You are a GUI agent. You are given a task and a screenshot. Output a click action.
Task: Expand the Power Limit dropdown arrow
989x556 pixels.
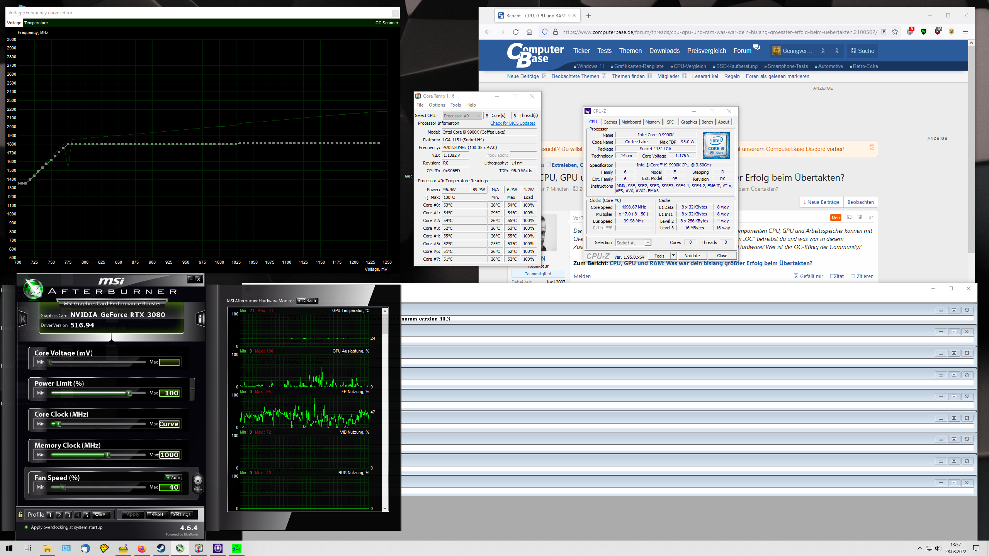click(192, 390)
